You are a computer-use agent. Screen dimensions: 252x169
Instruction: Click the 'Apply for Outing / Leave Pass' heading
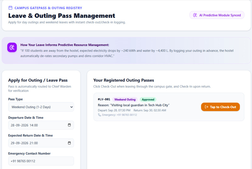click(x=38, y=80)
